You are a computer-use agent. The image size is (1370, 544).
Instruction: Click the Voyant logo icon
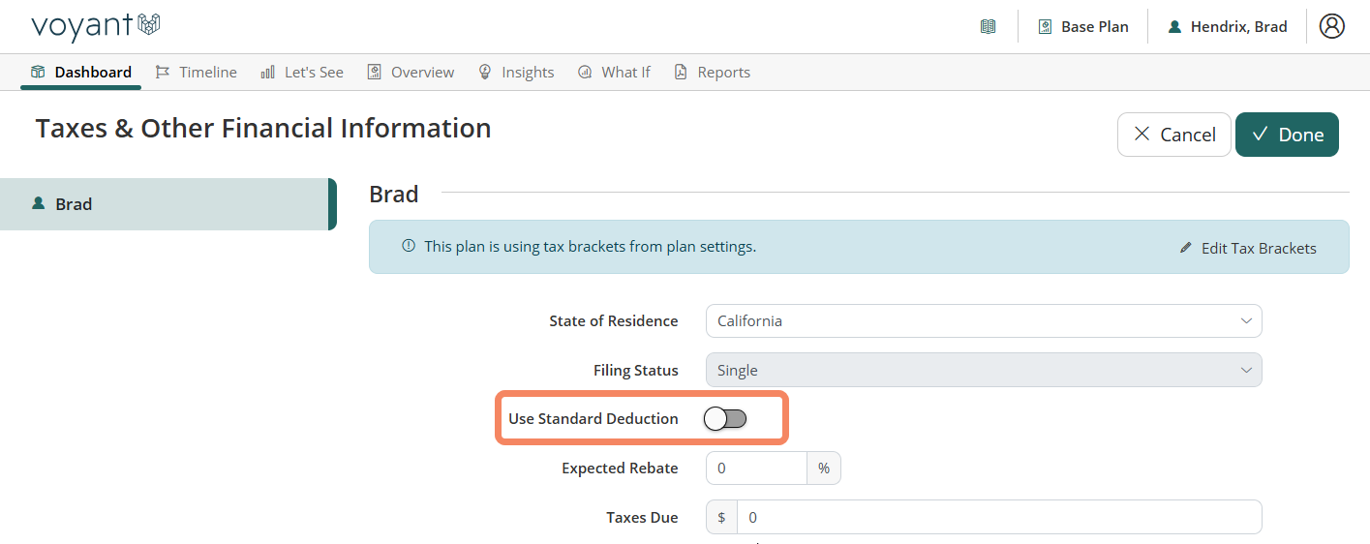pyautogui.click(x=148, y=24)
